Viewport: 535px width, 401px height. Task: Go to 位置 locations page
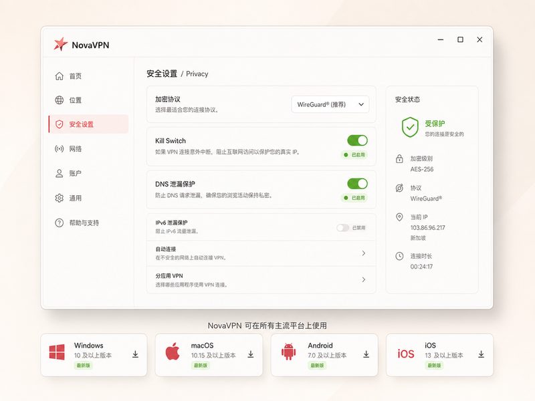[x=89, y=100]
